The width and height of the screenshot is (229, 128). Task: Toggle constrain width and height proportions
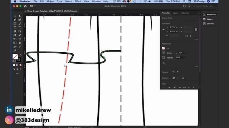click(196, 30)
